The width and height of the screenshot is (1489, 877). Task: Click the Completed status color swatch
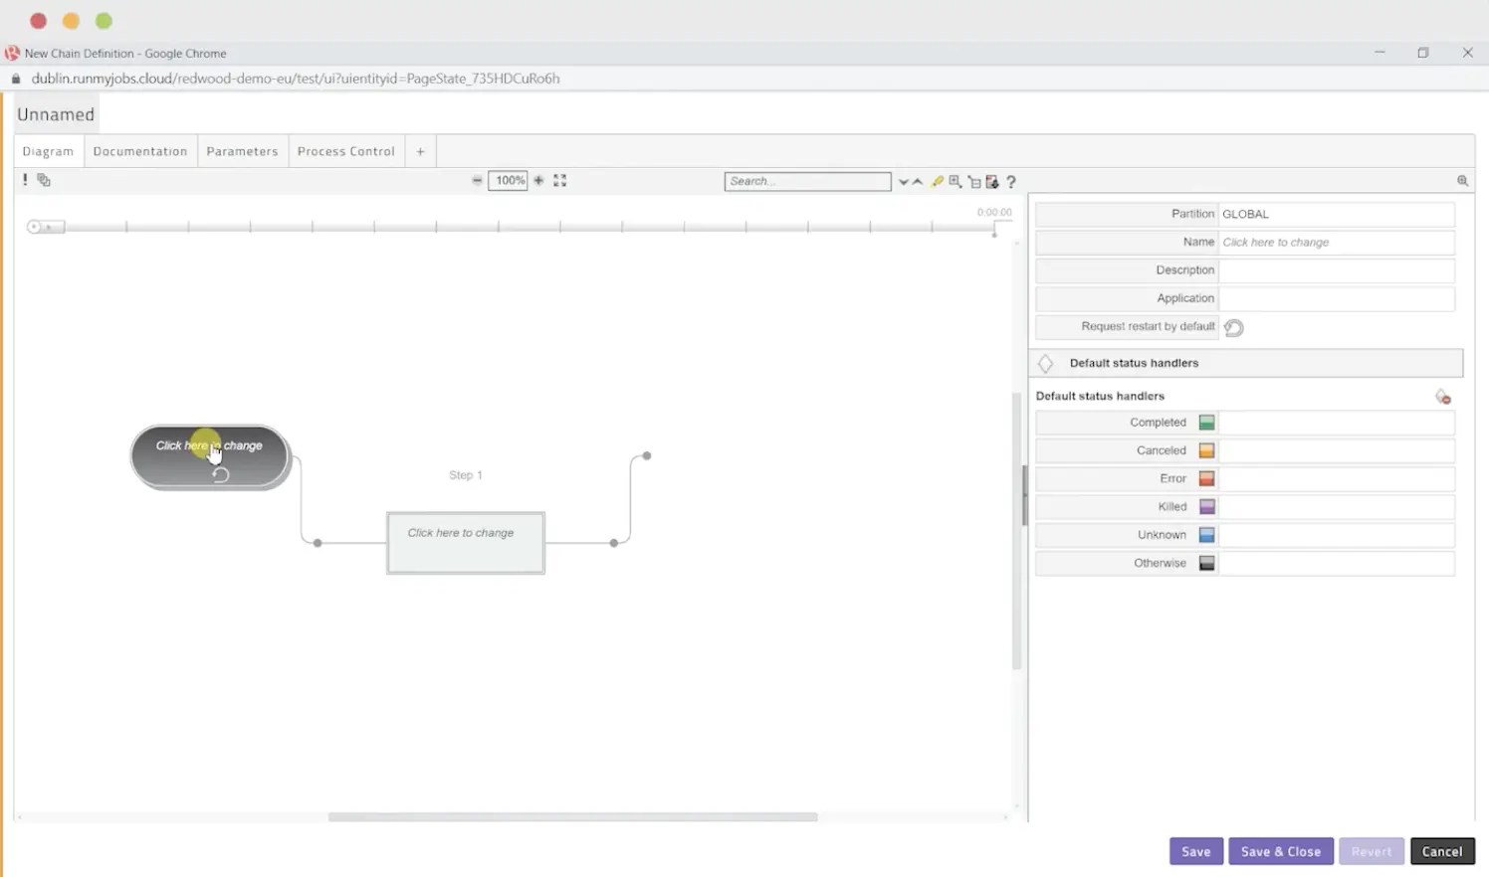1206,422
